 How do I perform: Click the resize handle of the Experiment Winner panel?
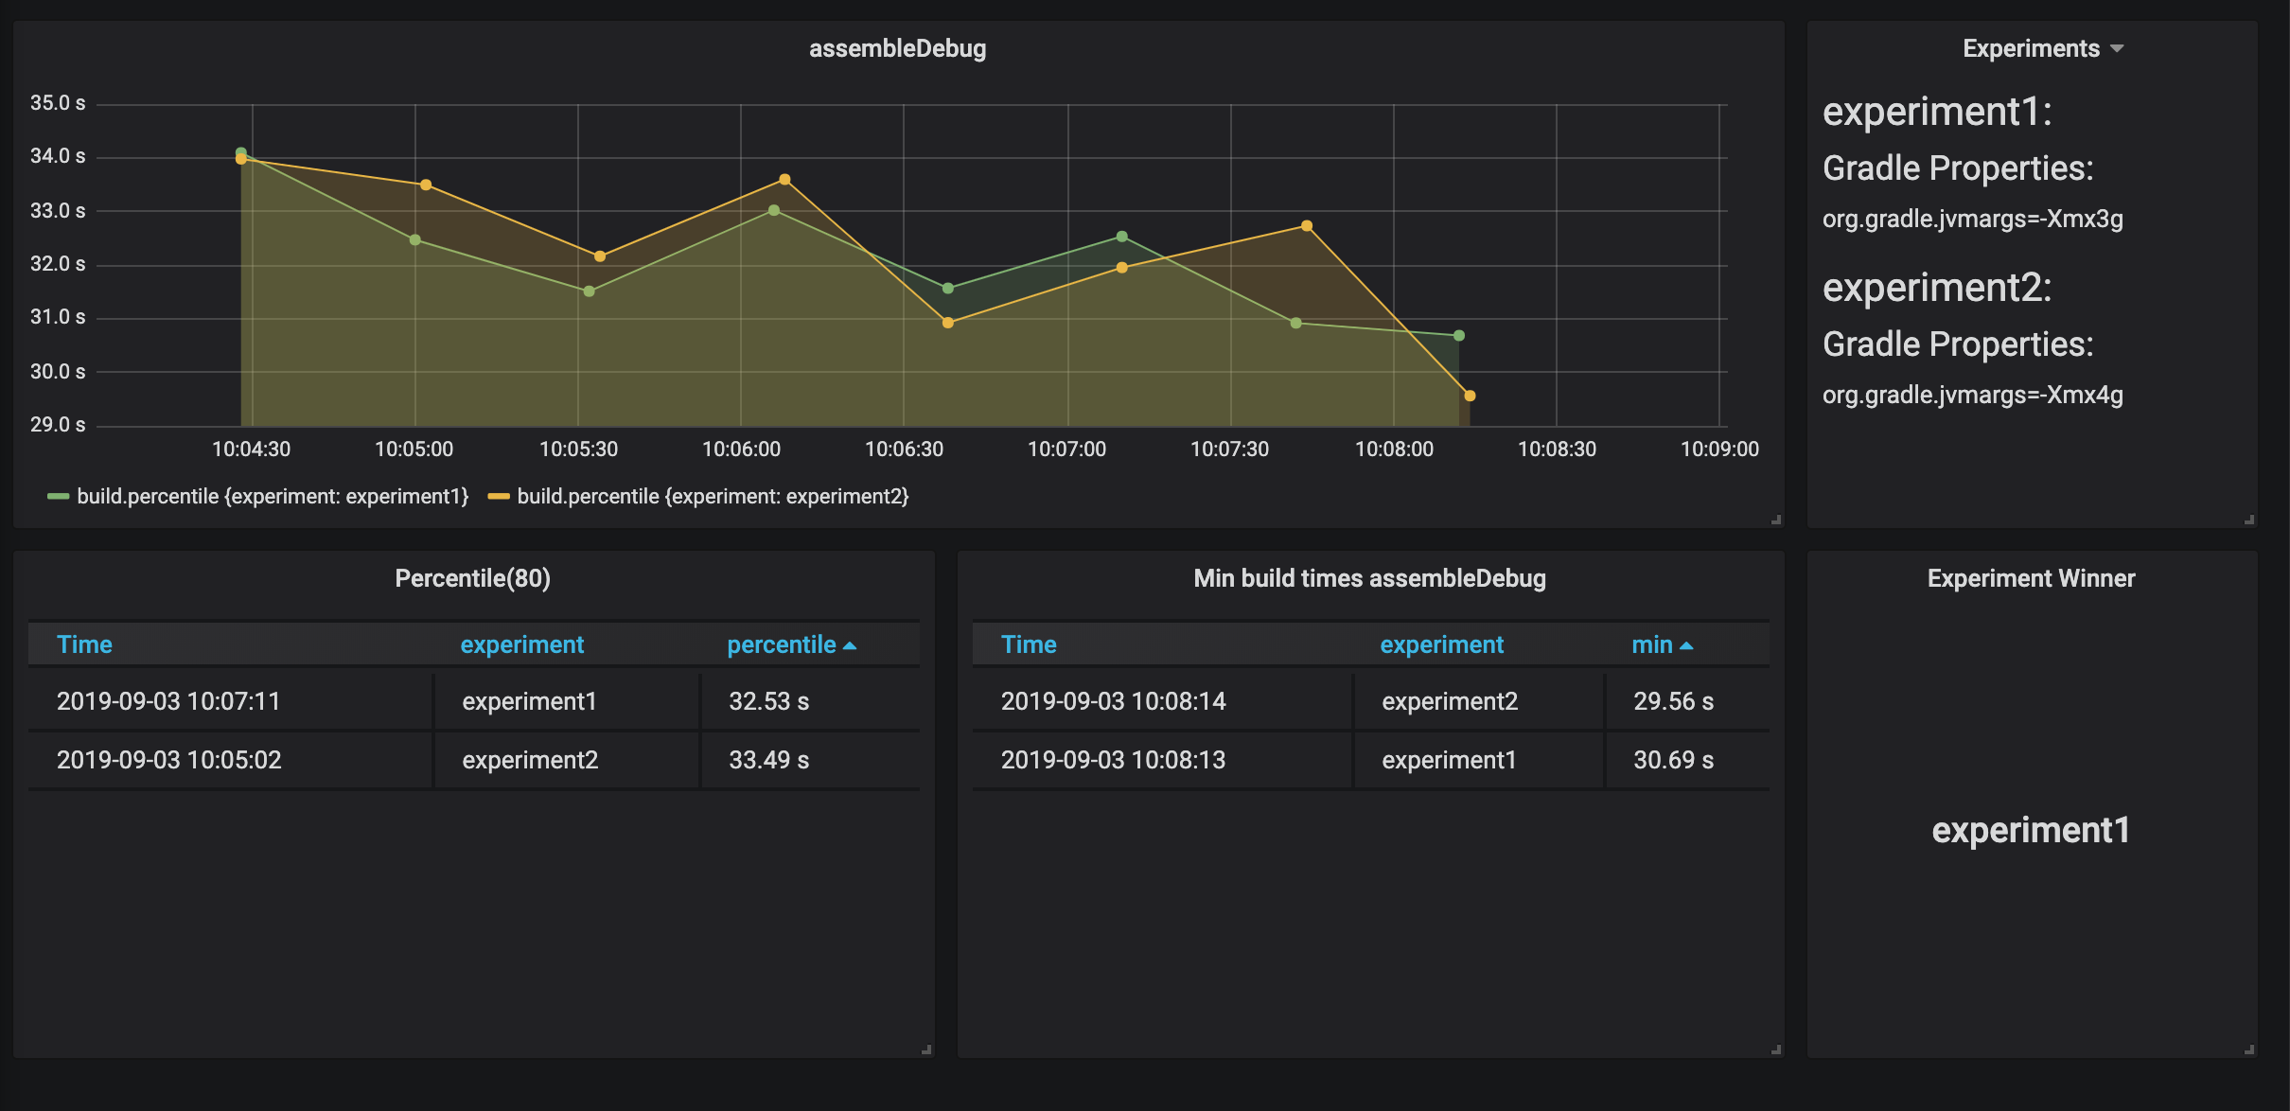(x=2248, y=1049)
